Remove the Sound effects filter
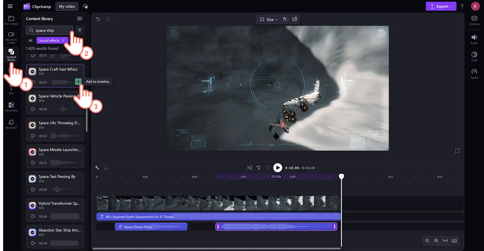The image size is (484, 251). [x=63, y=40]
